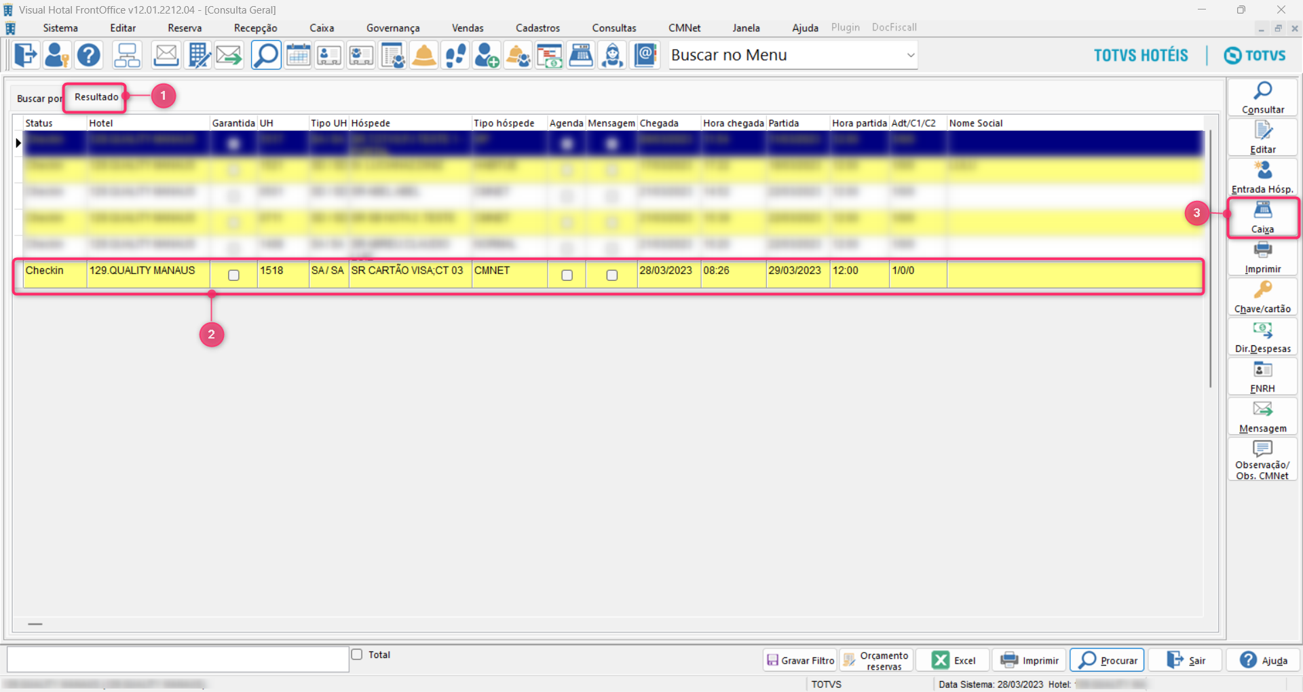Toggle Agenda checkbox in the UH 1518 row

tap(567, 275)
